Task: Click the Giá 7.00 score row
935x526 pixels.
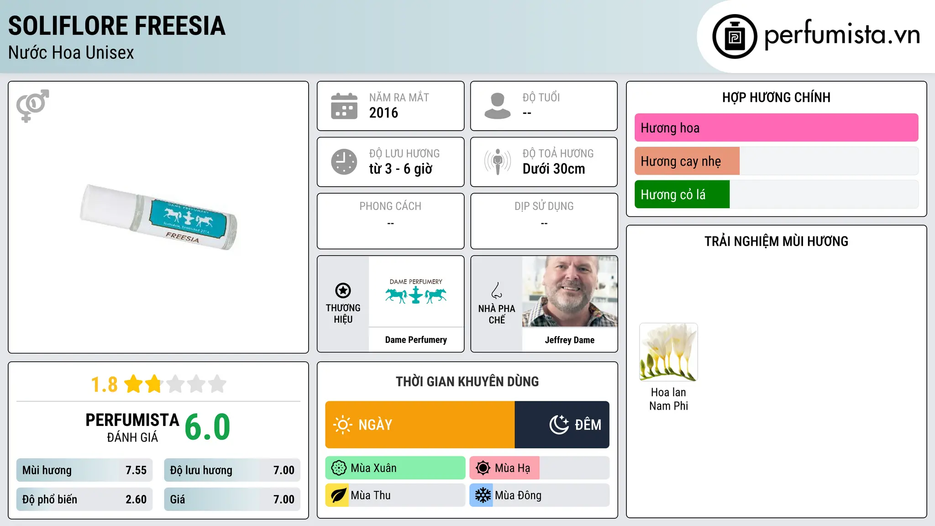Action: 232,500
